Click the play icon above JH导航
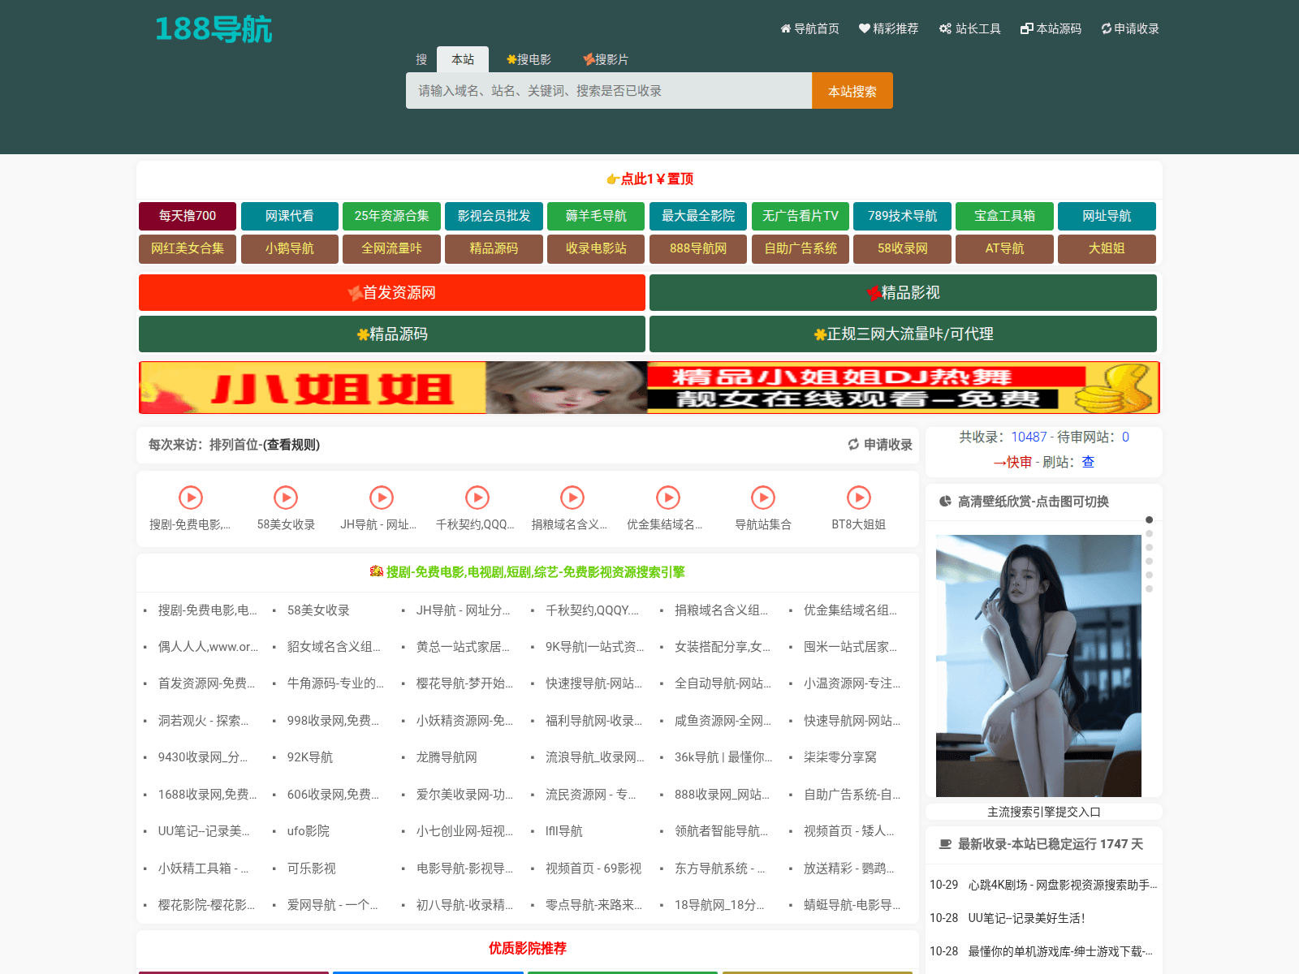 tap(381, 498)
